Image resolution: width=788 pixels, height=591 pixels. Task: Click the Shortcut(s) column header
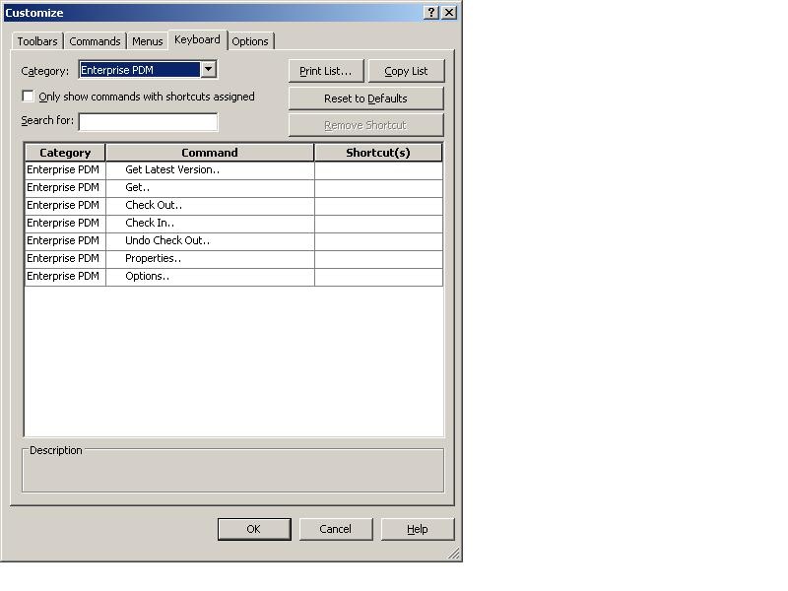[x=378, y=153]
